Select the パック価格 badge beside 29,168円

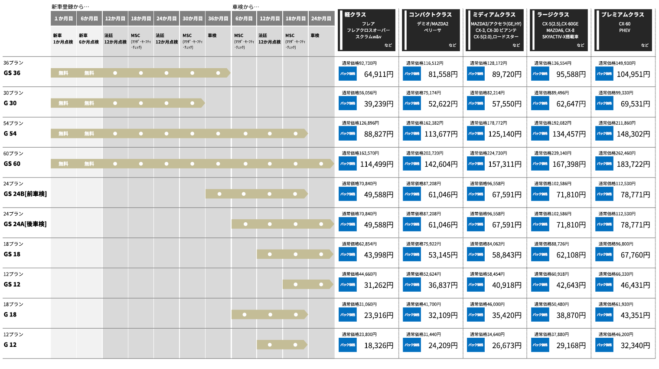pos(540,345)
